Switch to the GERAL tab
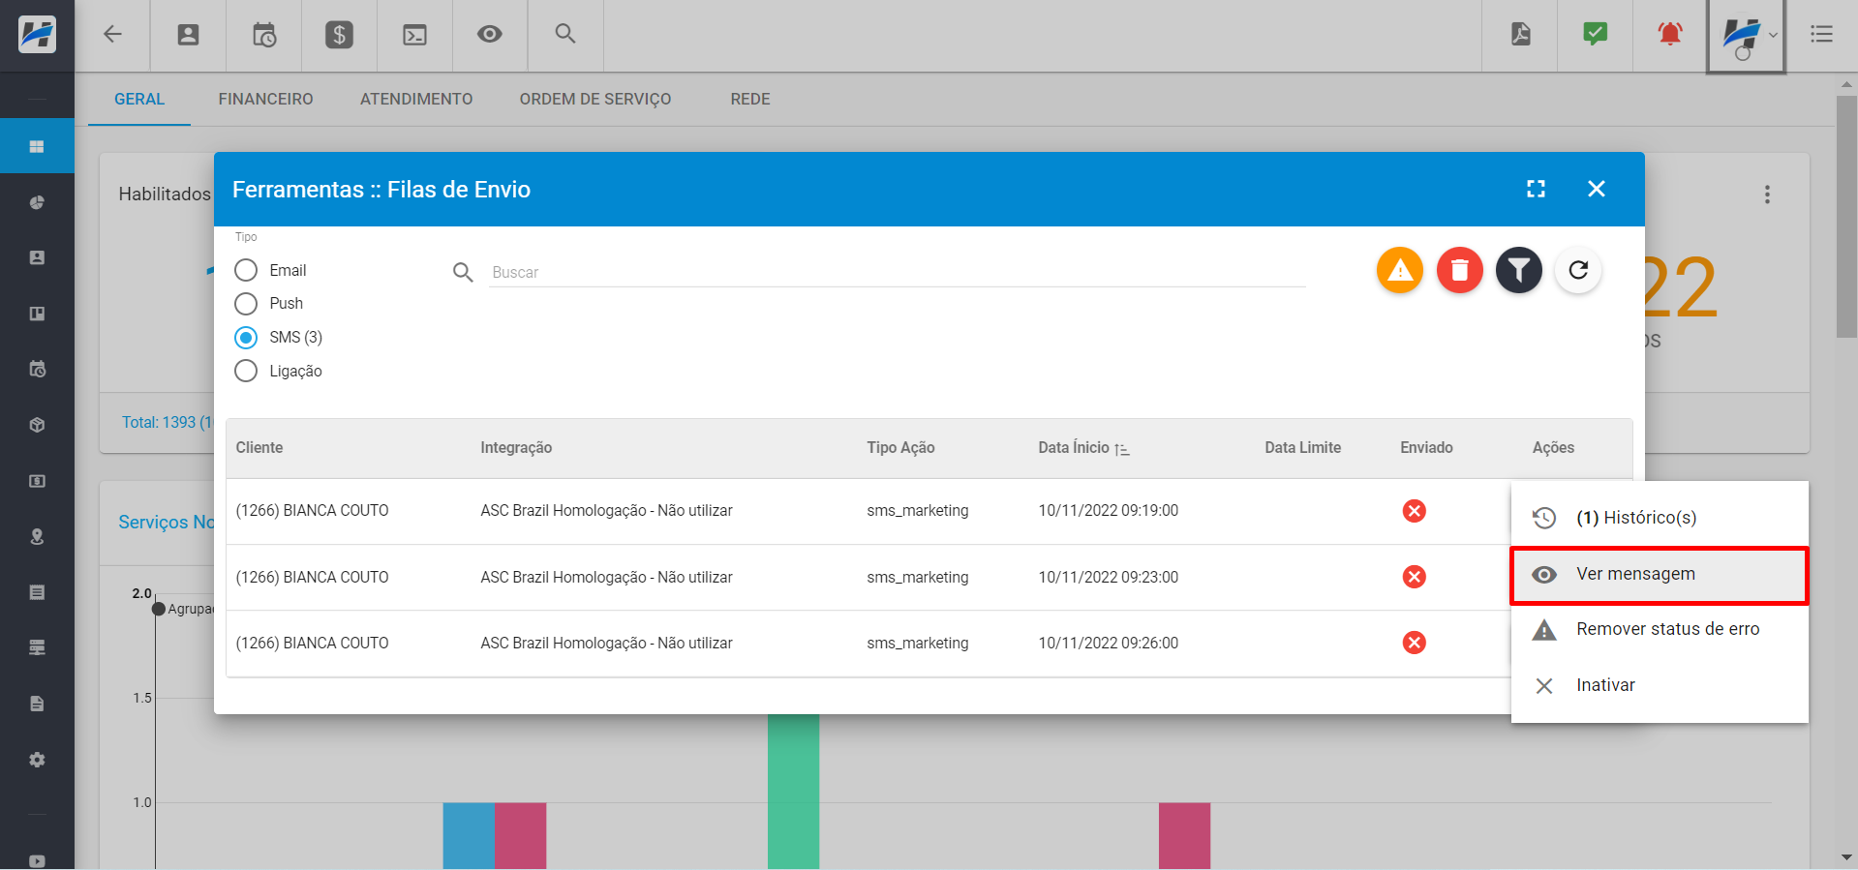The height and width of the screenshot is (870, 1858). tap(139, 99)
